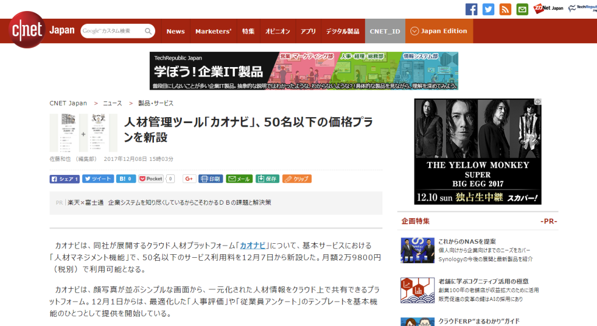Open the オピニオン menu item
Image resolution: width=597 pixels, height=326 pixels.
278,31
